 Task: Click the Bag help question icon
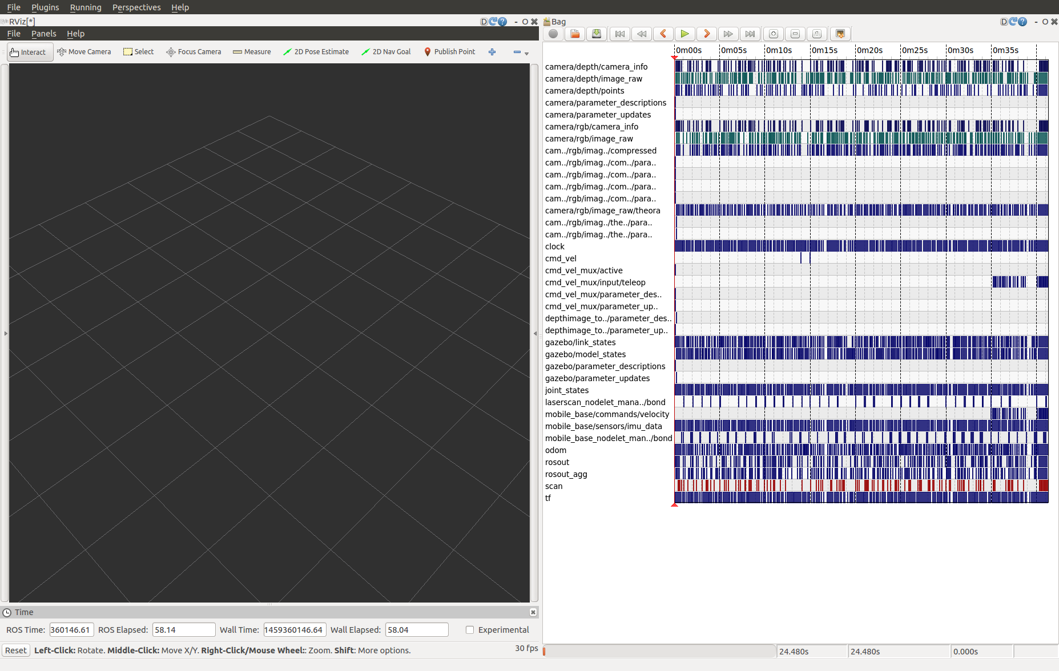pos(1022,22)
